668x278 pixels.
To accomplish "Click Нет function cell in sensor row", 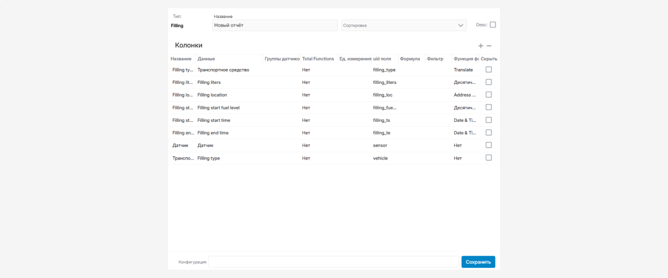I will click(x=458, y=145).
